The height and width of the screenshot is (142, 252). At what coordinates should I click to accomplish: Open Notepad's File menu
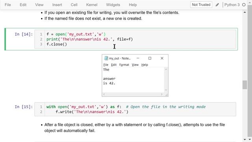click(106, 65)
